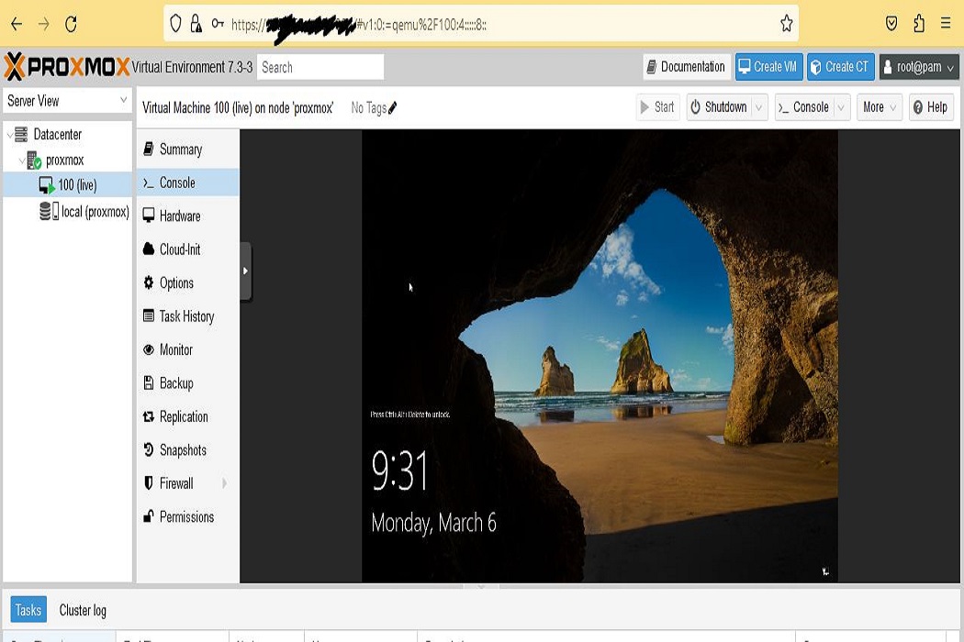Click the Proxmox search field
The height and width of the screenshot is (642, 964).
(319, 67)
